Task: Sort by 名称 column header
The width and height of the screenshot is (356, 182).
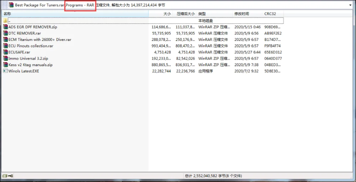Action: (x=75, y=14)
